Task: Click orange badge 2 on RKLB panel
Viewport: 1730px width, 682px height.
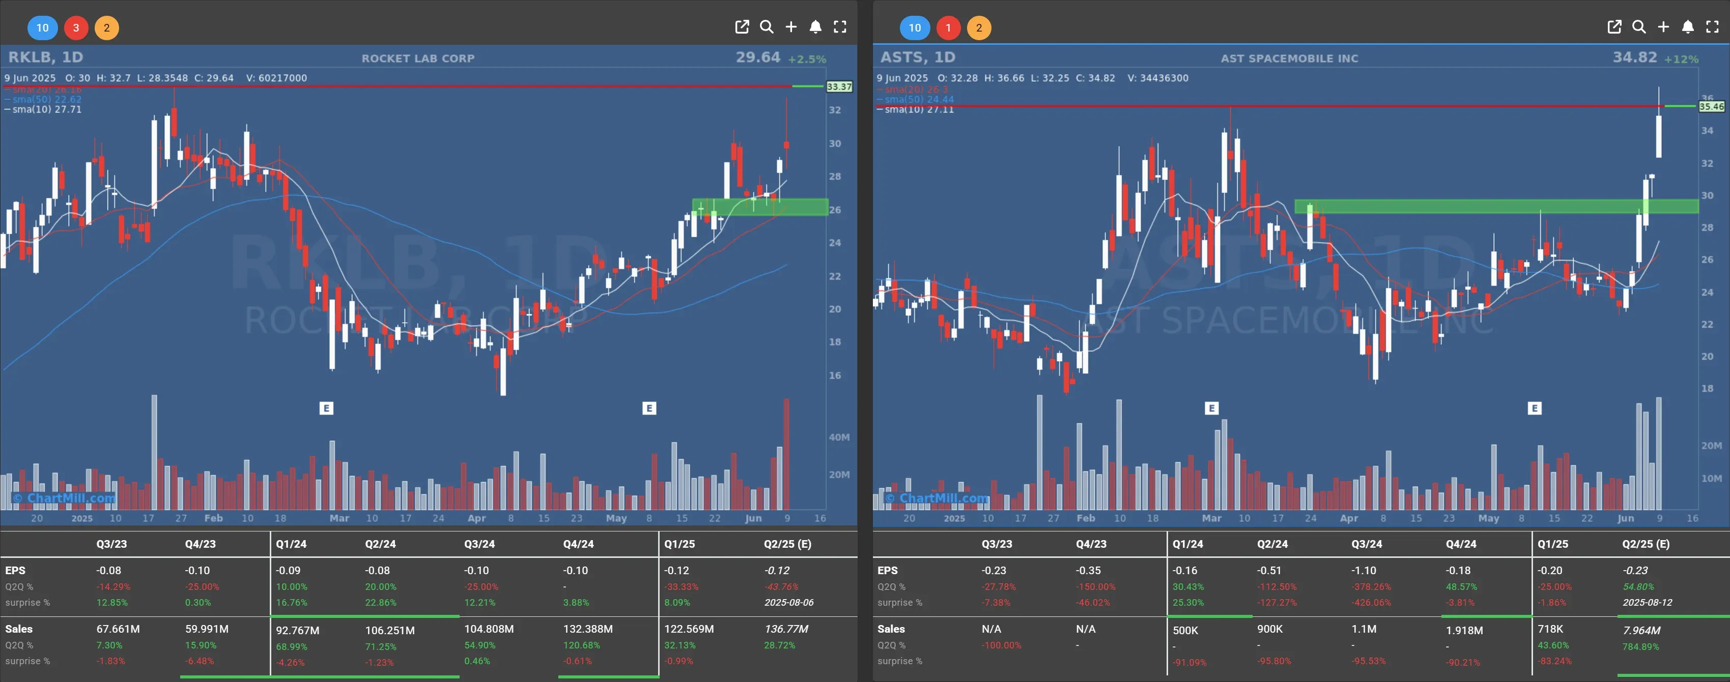Action: (x=107, y=27)
